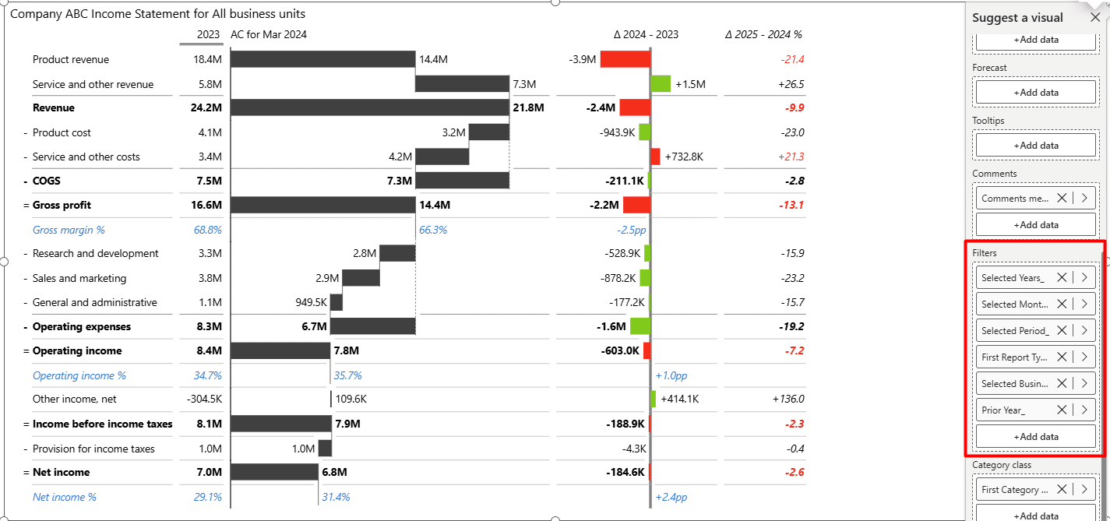The image size is (1110, 521).
Task: Remove Selected Years_ from Filters
Action: pos(1062,277)
